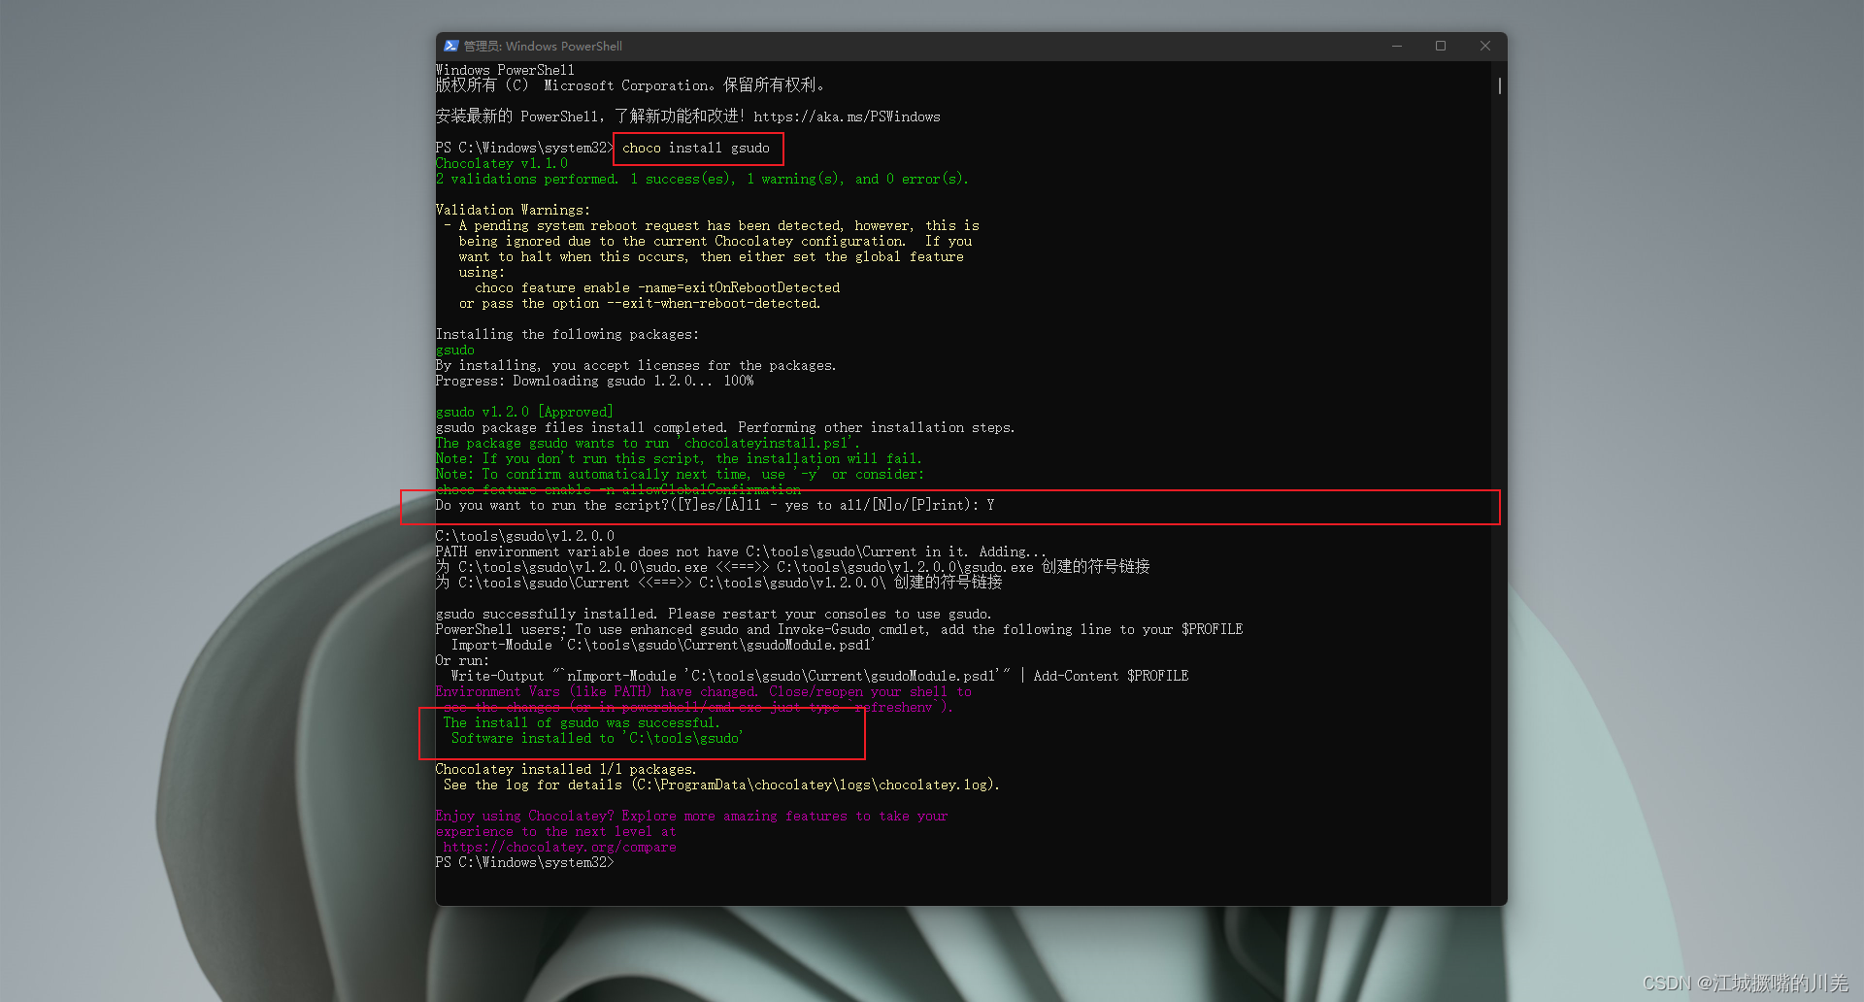Click the command text choco install gsudo
1864x1002 pixels.
[695, 148]
